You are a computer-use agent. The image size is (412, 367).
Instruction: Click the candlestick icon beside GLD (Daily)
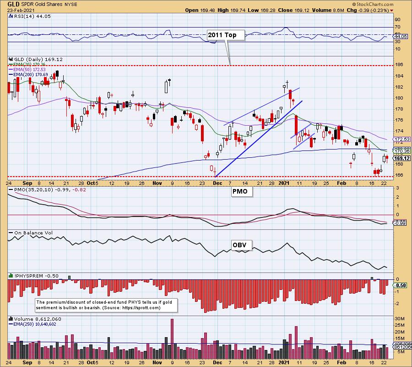coord(11,60)
